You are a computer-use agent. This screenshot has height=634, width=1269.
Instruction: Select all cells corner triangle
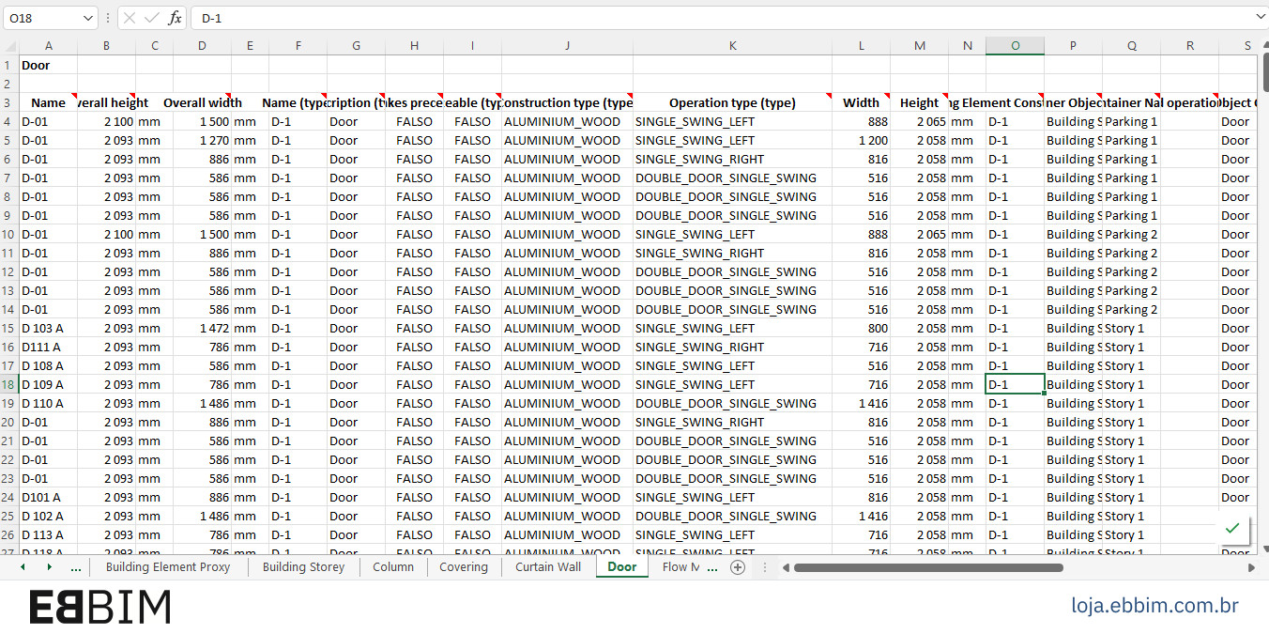(x=9, y=46)
